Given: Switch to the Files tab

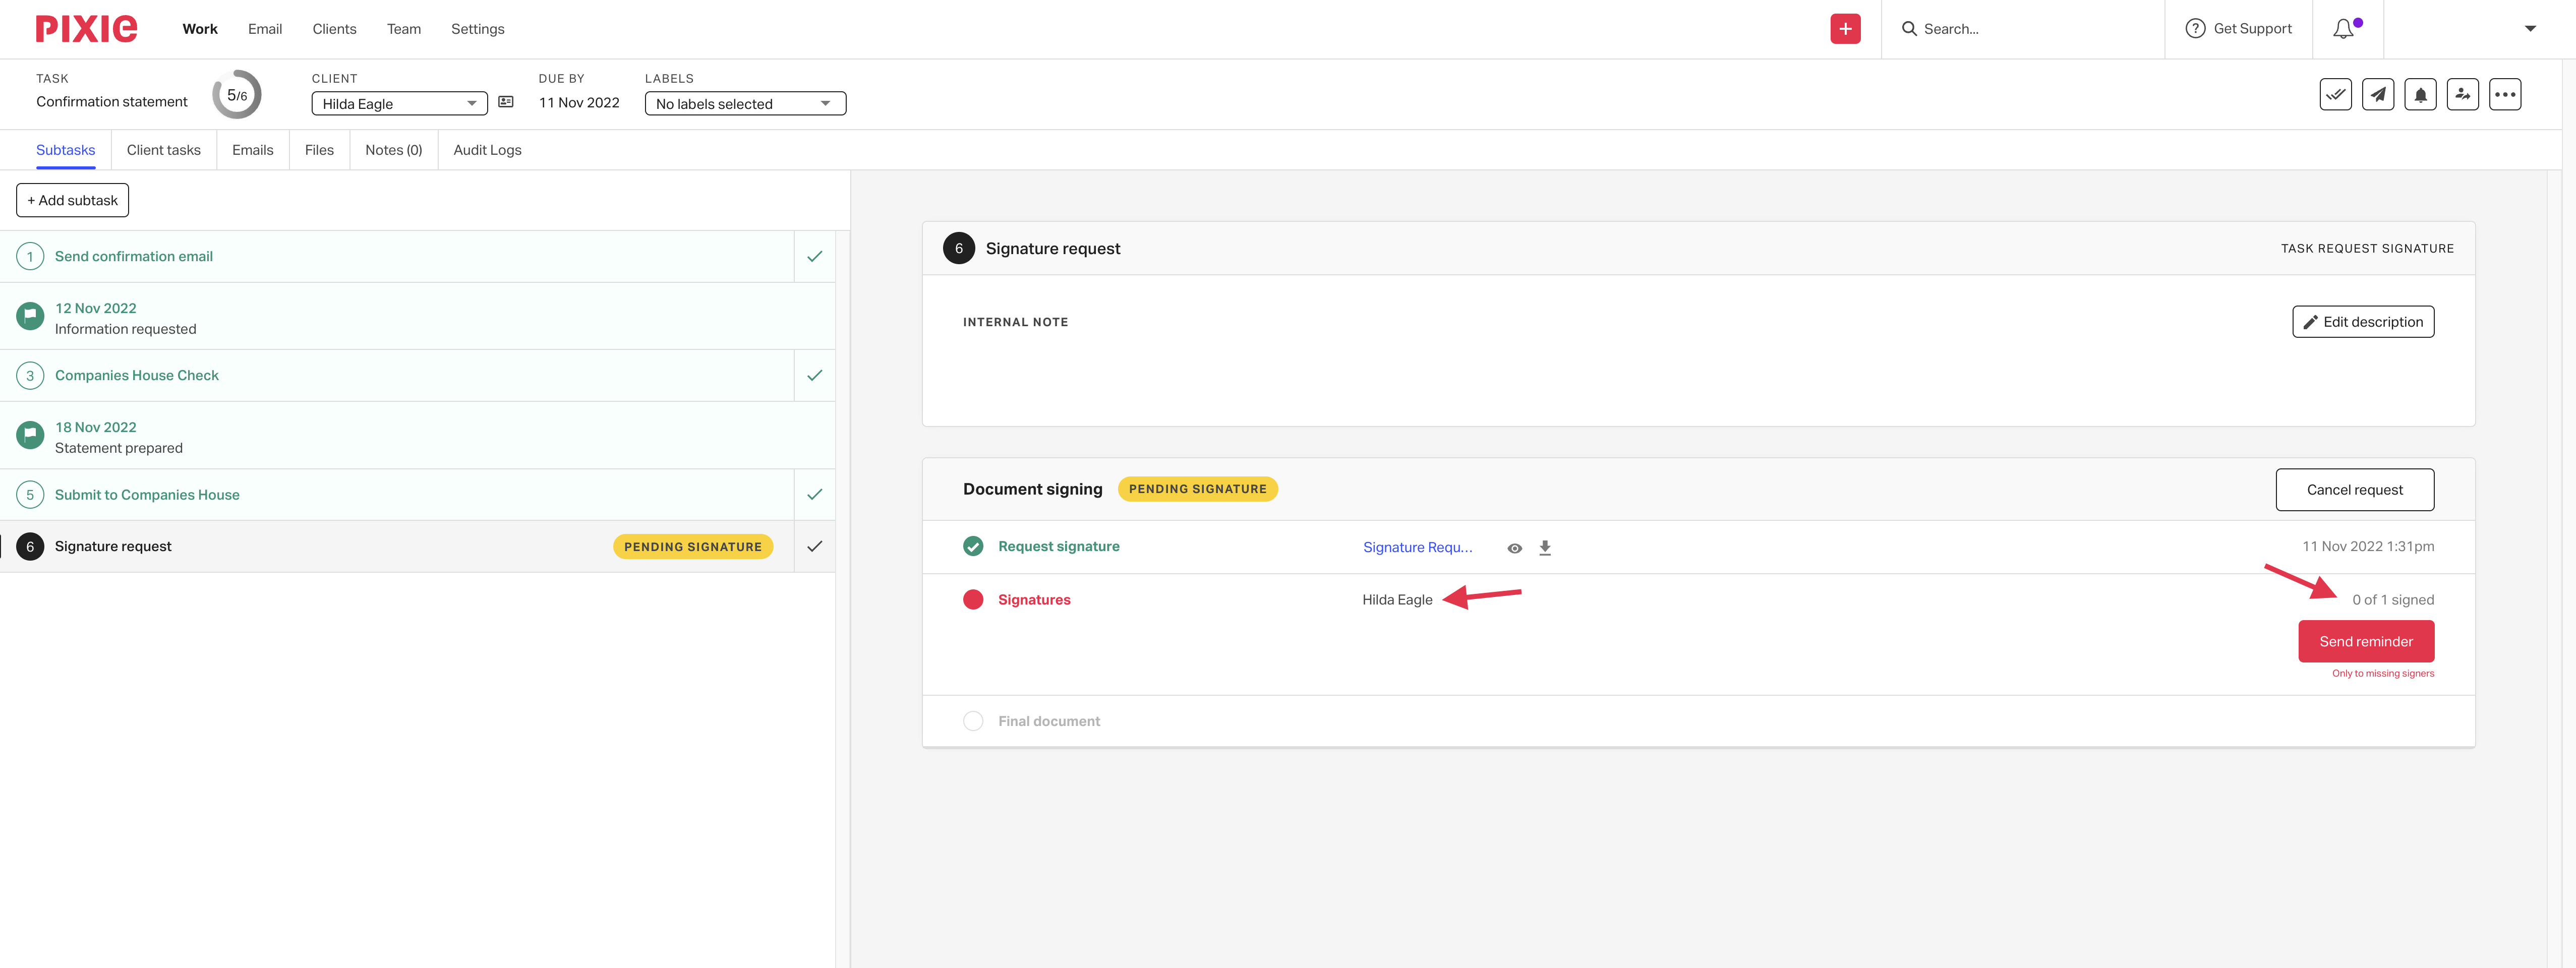Looking at the screenshot, I should [319, 150].
